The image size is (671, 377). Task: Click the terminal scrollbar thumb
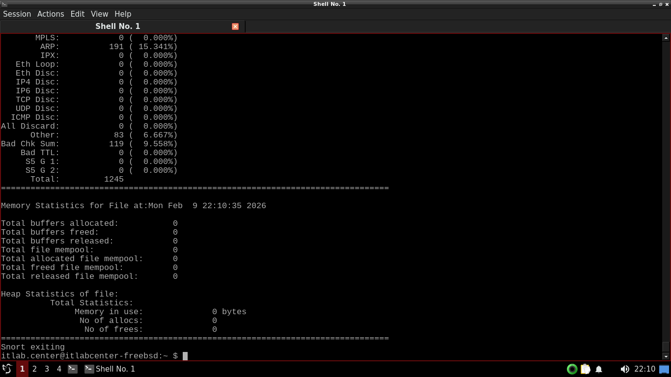click(x=666, y=347)
